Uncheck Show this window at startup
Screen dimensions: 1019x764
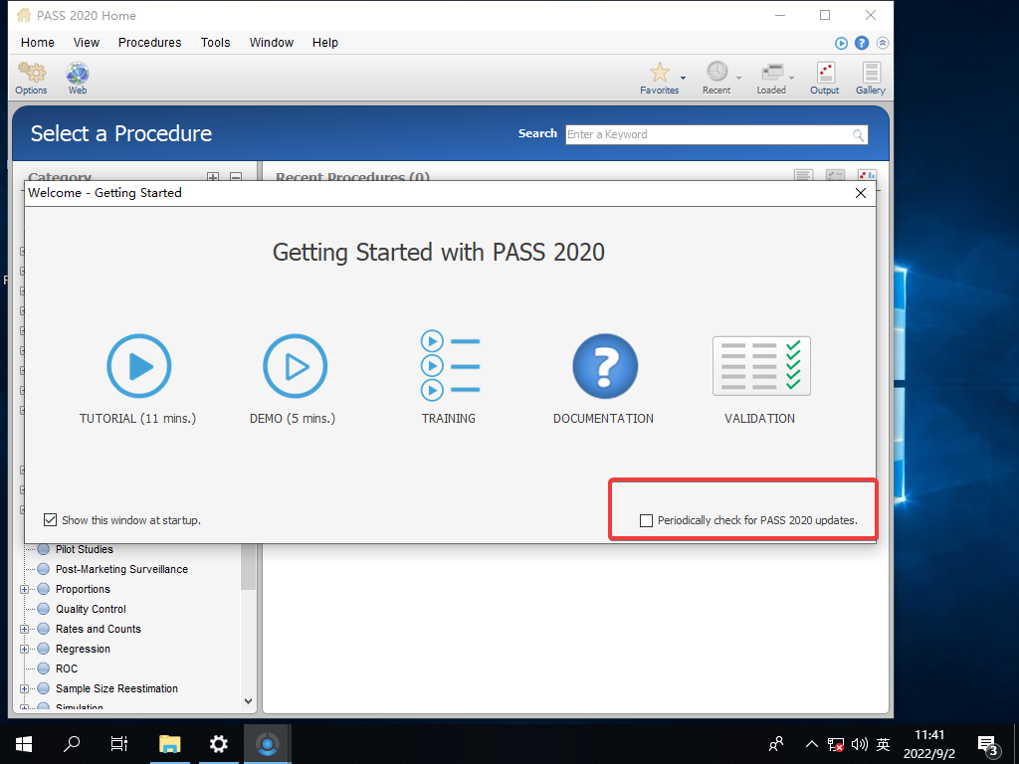coord(50,519)
